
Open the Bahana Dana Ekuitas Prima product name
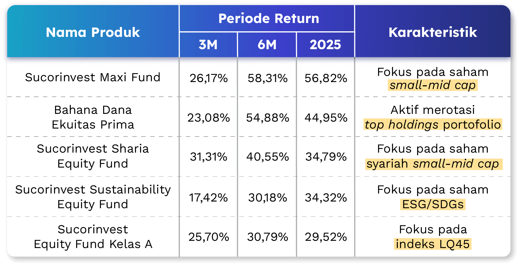tap(93, 117)
